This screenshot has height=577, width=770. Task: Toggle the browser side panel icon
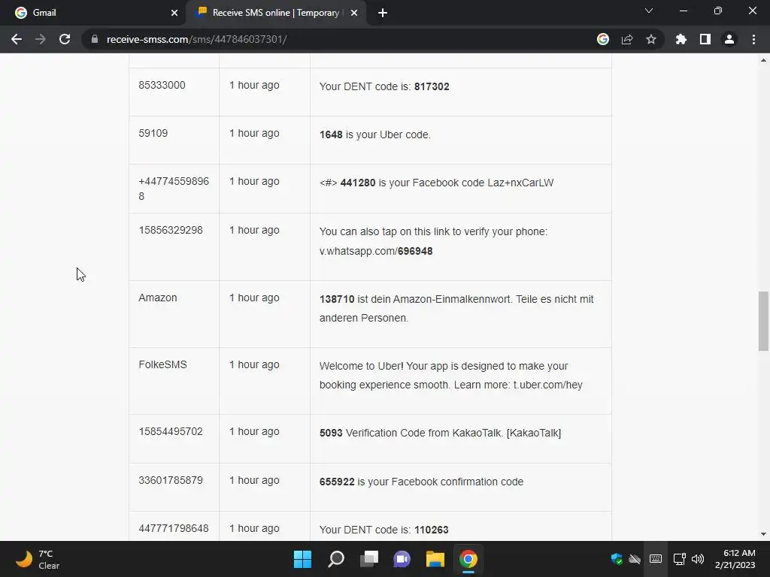pyautogui.click(x=705, y=39)
